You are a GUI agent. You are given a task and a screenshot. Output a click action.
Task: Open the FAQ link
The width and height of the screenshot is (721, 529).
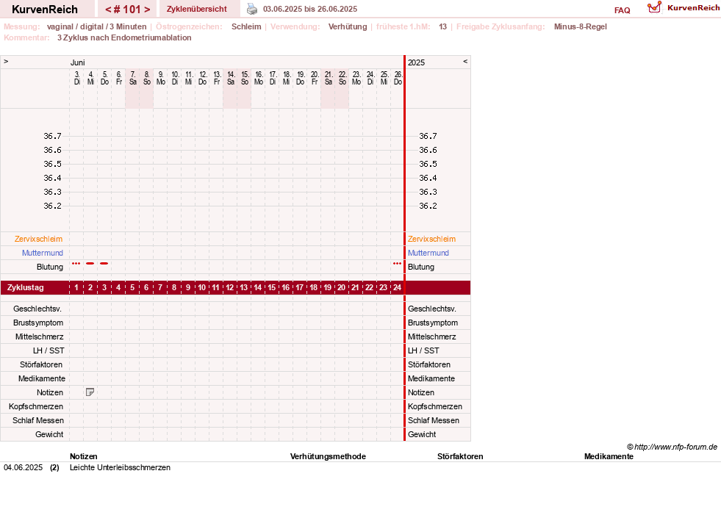point(622,10)
